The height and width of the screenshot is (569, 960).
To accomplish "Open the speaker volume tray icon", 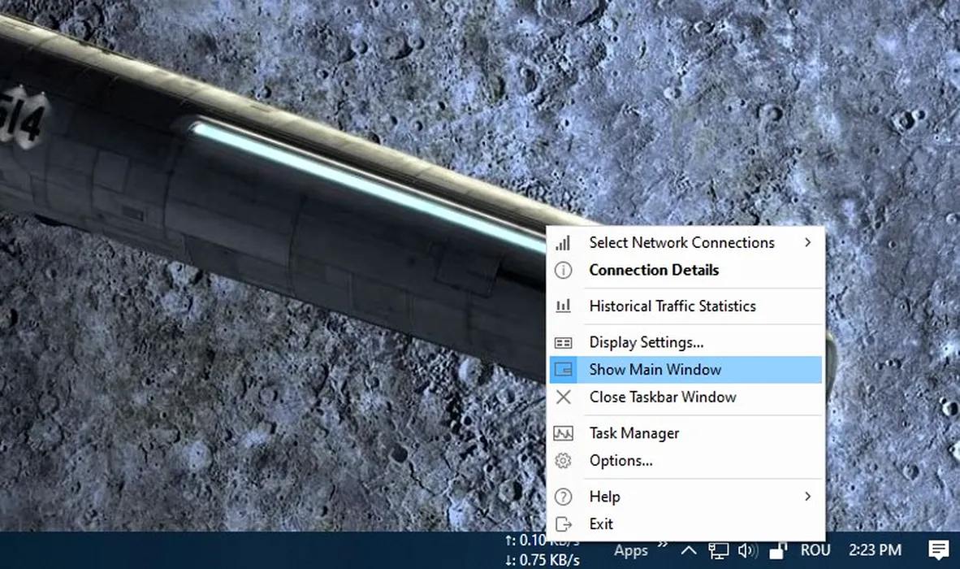I will tap(747, 550).
